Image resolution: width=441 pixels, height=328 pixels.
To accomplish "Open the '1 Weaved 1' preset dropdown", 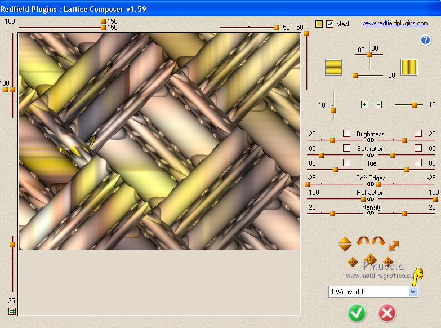I will [x=373, y=292].
